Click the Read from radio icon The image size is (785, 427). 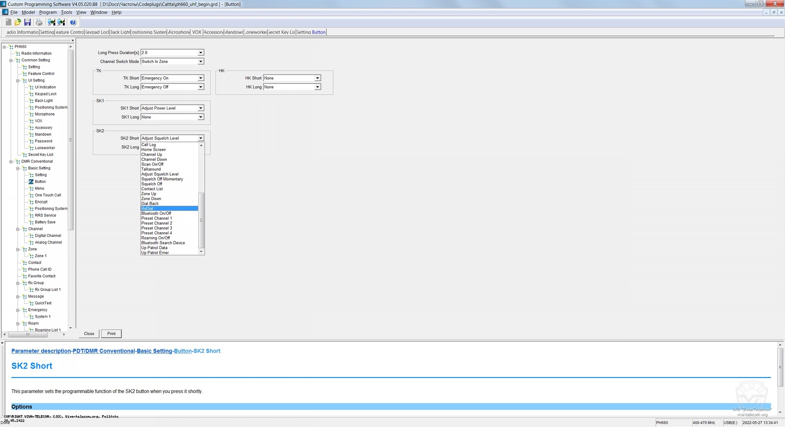(x=51, y=22)
